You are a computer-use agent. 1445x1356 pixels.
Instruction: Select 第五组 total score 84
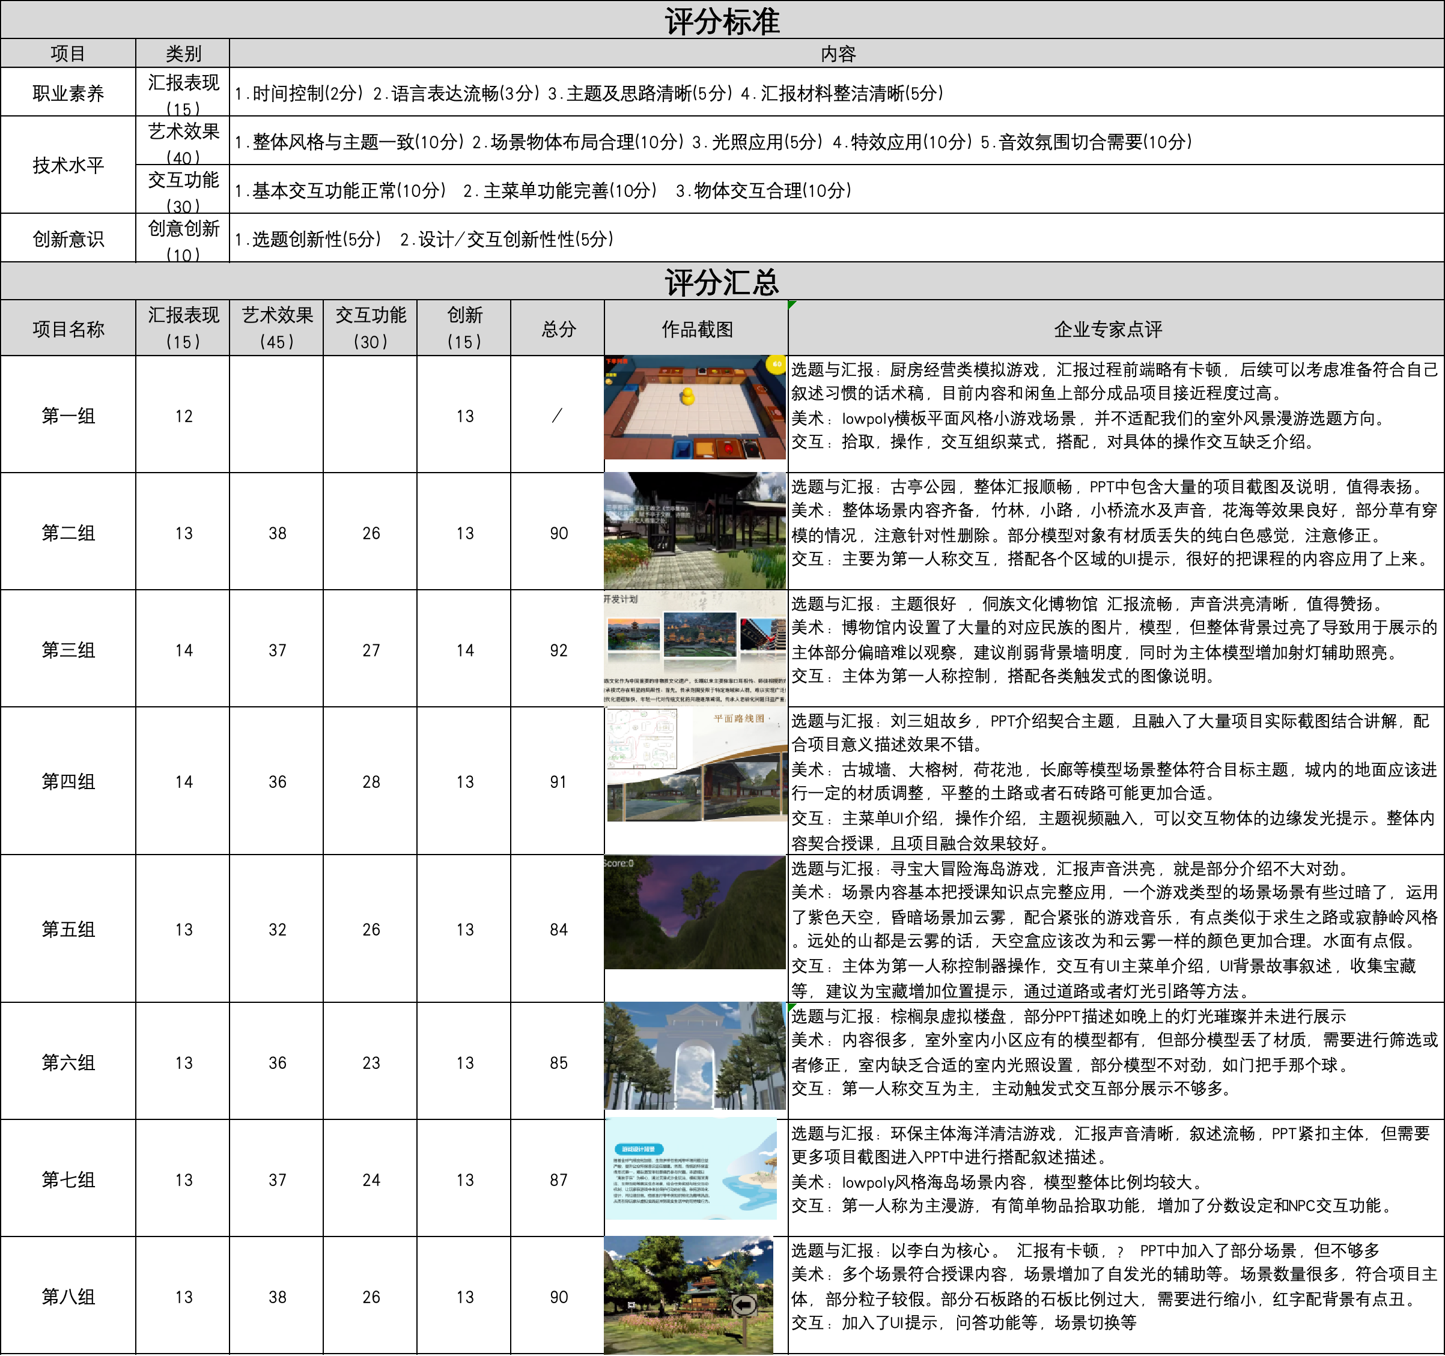point(558,928)
